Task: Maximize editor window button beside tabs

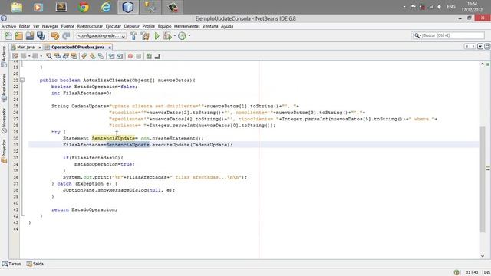Action: coord(488,46)
